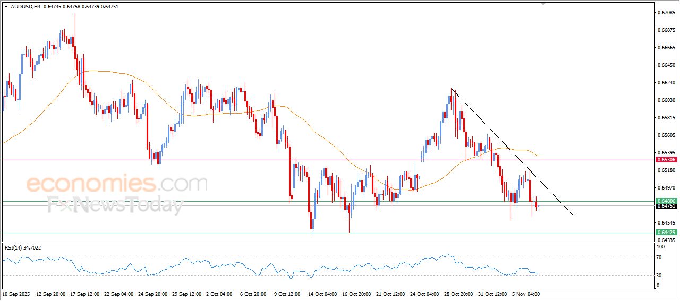The height and width of the screenshot is (301, 680).
Task: Click the 0.67085 price axis value
Action: 666,12
